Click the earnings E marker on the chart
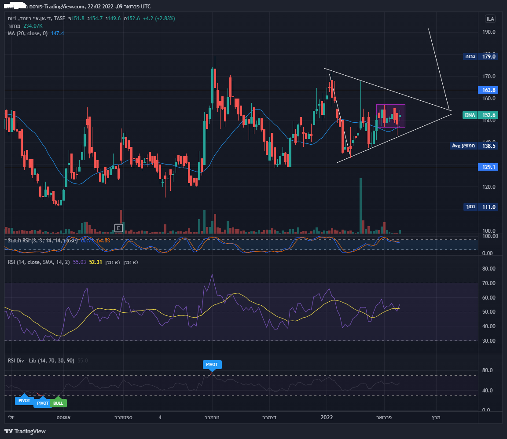The width and height of the screenshot is (507, 439). [x=118, y=228]
